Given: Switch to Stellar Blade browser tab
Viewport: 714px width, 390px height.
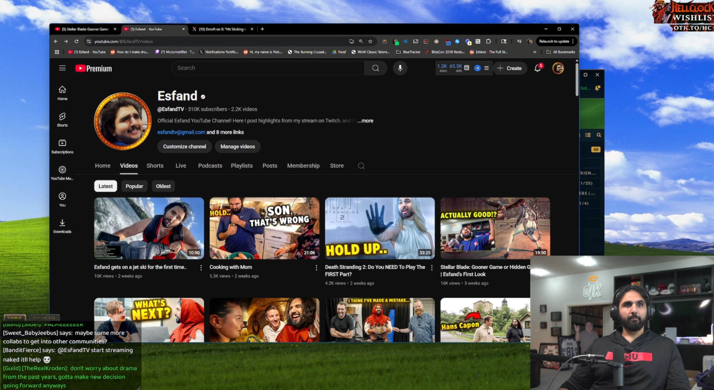Looking at the screenshot, I should pyautogui.click(x=85, y=29).
